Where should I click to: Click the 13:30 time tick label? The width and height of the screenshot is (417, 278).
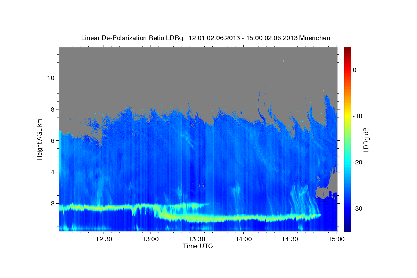(197, 239)
